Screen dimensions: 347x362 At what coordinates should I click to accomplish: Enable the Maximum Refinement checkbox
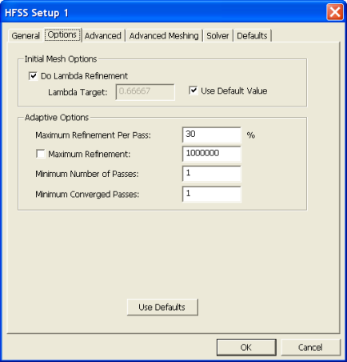click(x=41, y=154)
